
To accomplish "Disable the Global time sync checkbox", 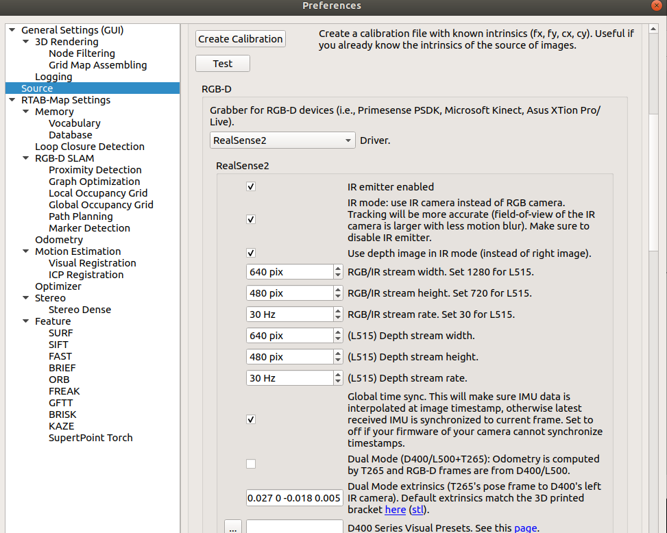I will [x=251, y=419].
